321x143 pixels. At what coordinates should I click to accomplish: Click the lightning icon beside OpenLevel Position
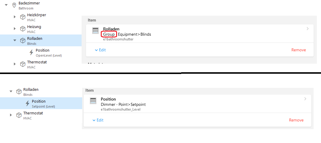[31, 52]
